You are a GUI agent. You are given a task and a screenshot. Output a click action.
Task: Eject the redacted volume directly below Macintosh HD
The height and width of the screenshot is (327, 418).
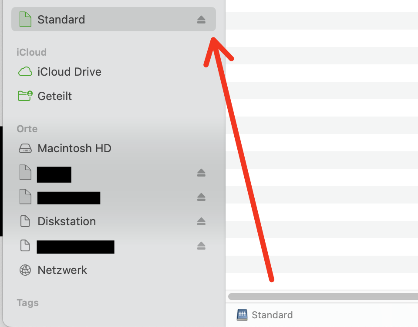201,173
